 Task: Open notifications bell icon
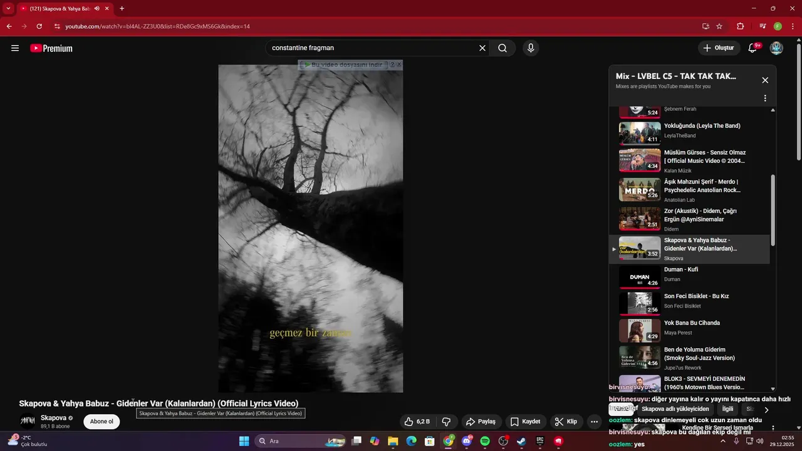click(753, 48)
